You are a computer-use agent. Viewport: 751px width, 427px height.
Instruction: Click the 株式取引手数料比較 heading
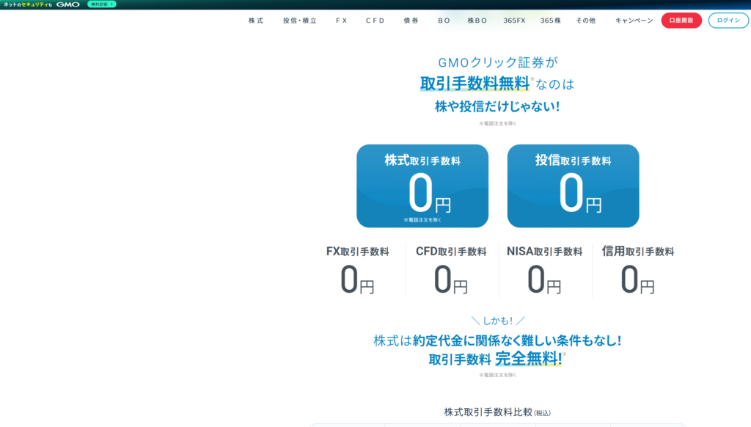pos(497,412)
